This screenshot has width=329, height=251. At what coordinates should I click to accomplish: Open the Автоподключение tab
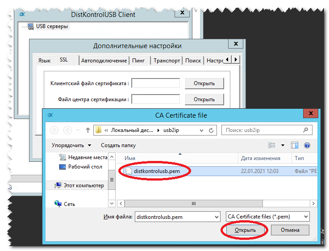point(104,61)
